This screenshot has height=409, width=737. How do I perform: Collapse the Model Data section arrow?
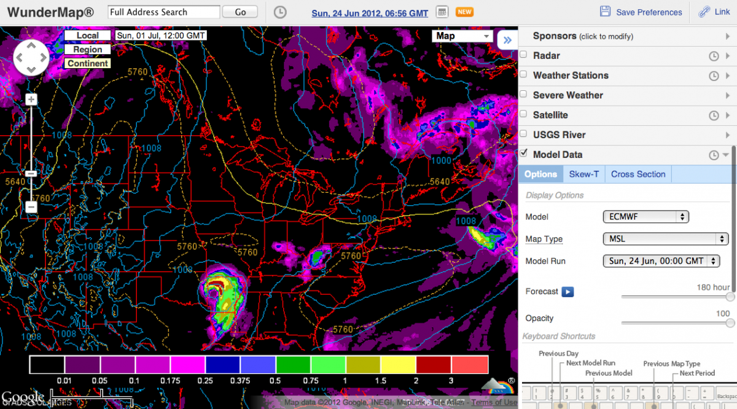coord(726,155)
